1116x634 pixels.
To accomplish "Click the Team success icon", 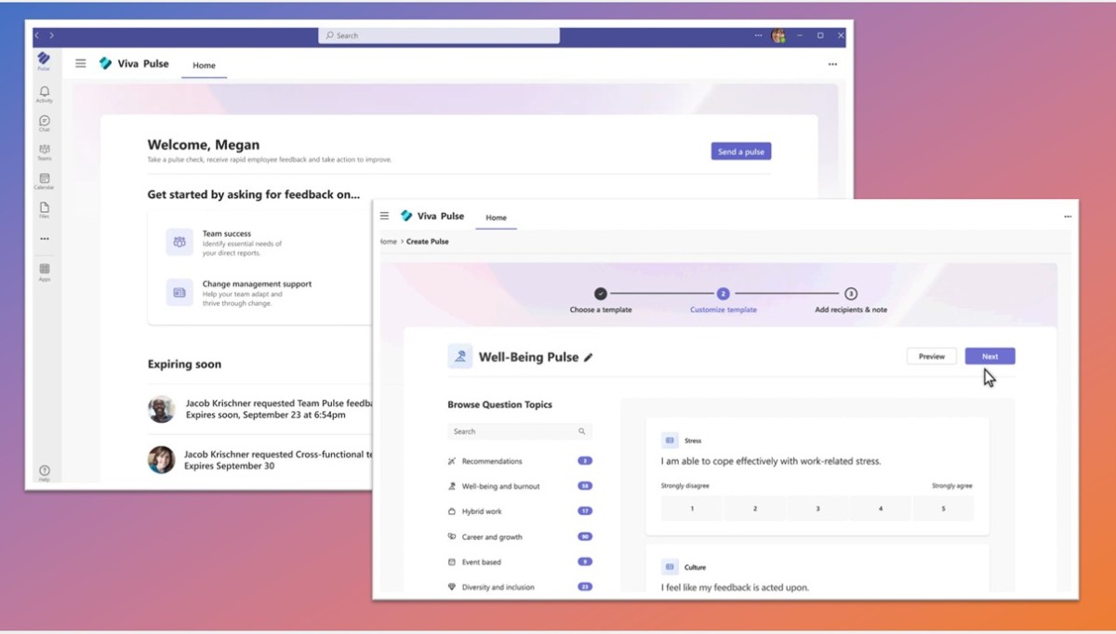I will tap(179, 242).
